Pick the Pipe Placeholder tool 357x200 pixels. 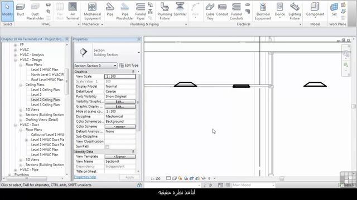(x=125, y=11)
